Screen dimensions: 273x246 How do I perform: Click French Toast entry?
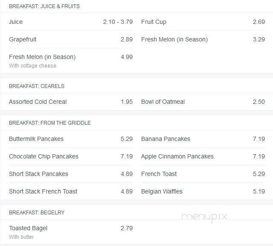tap(203, 174)
